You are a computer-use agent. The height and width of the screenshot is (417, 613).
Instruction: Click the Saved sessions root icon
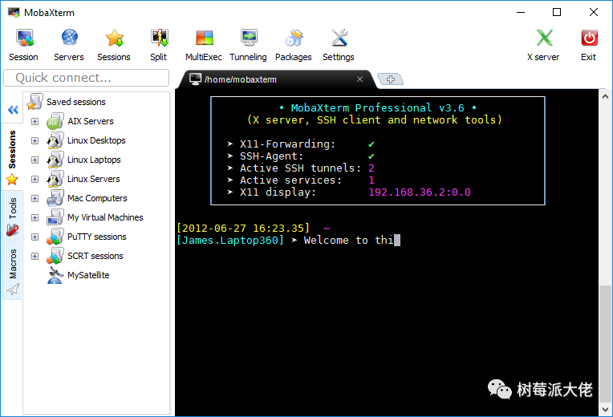pos(35,102)
